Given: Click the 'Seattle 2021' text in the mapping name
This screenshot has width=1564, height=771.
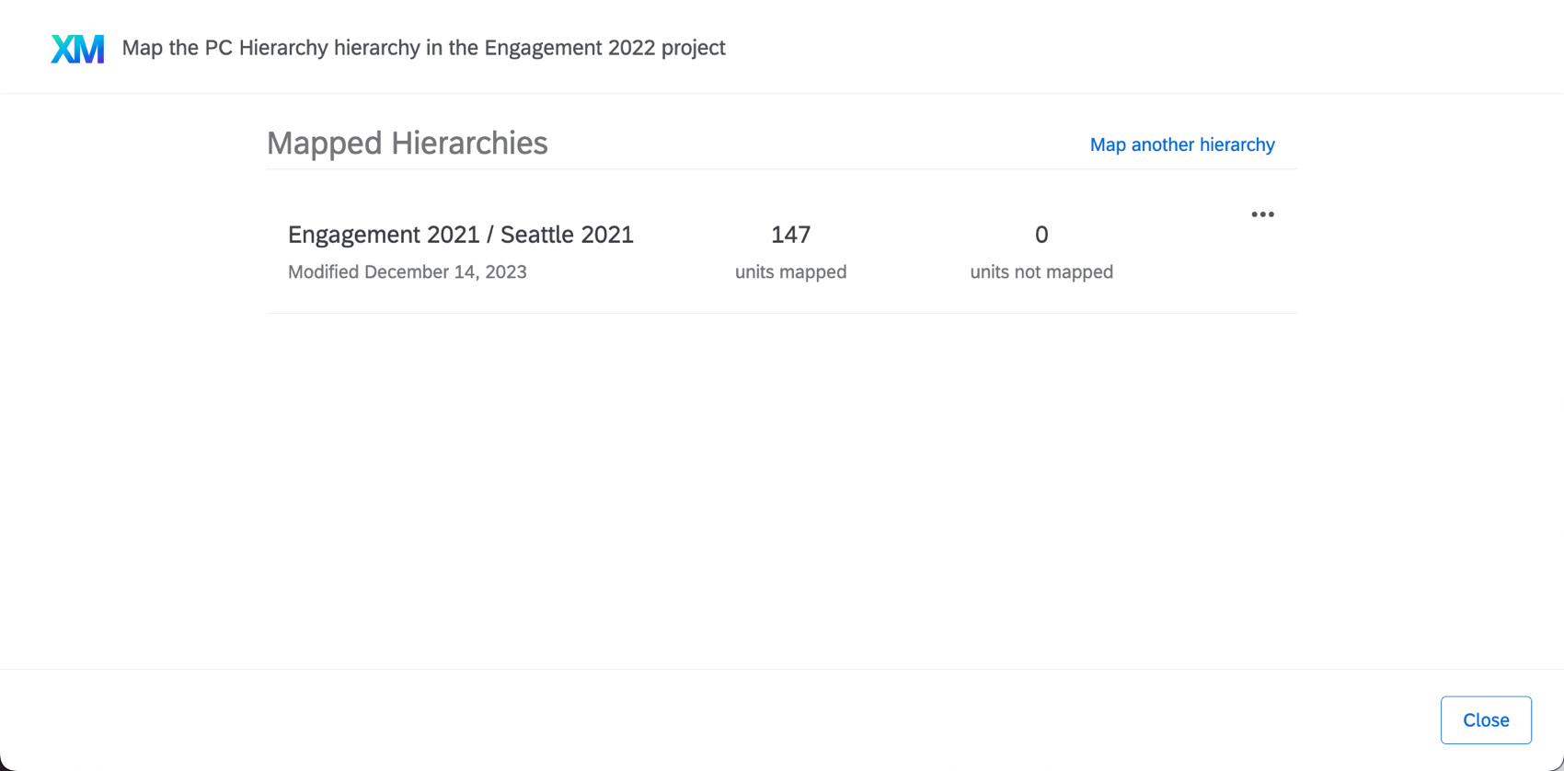Looking at the screenshot, I should [567, 235].
